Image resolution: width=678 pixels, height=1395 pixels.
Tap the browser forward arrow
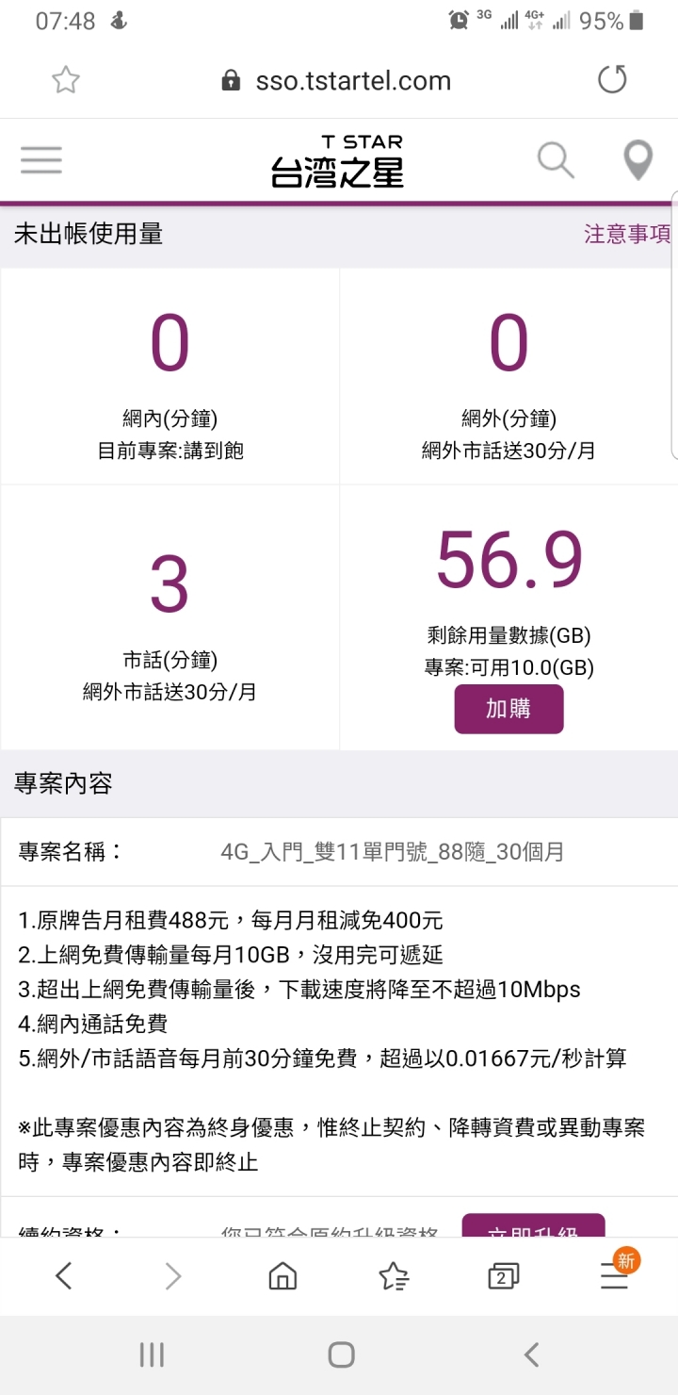(x=173, y=1276)
